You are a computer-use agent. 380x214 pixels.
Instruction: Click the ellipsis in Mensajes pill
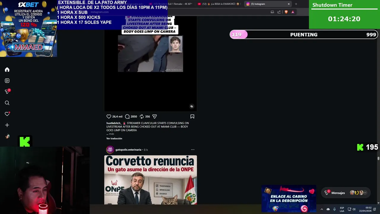(x=365, y=193)
